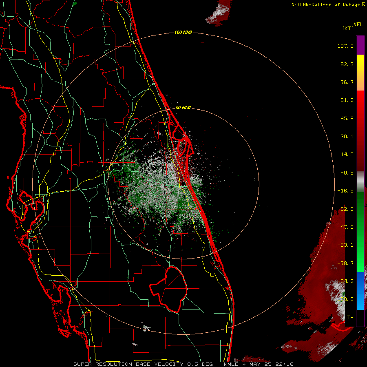This screenshot has height=367, width=367.
Task: Click the -0.9 legend value
Action: (347, 173)
